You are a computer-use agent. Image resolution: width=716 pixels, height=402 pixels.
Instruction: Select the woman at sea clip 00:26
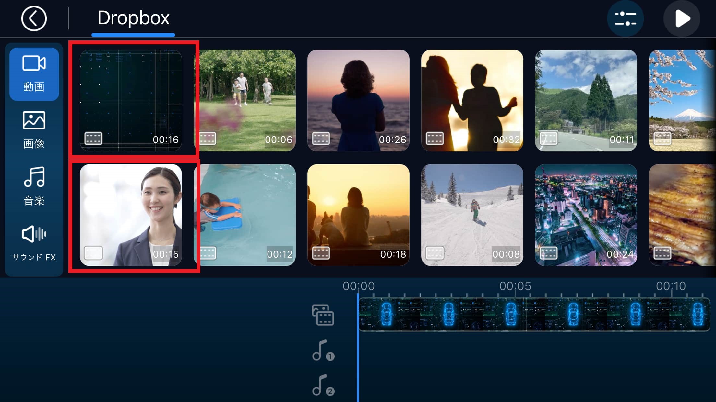(x=358, y=100)
